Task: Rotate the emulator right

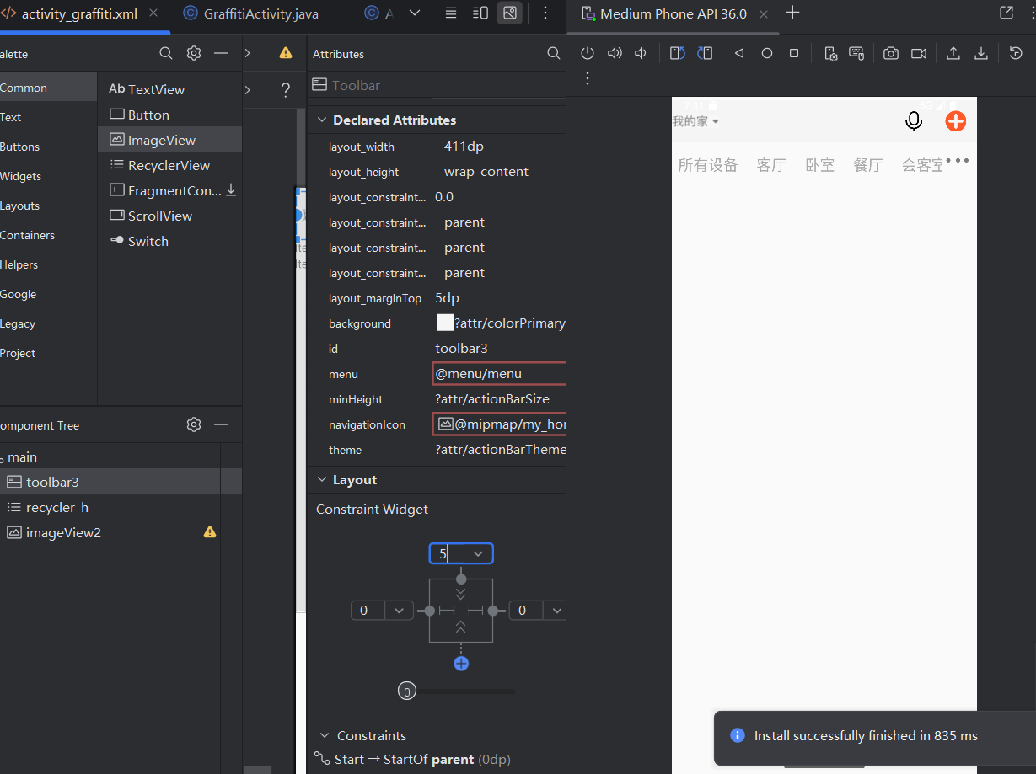Action: [706, 53]
